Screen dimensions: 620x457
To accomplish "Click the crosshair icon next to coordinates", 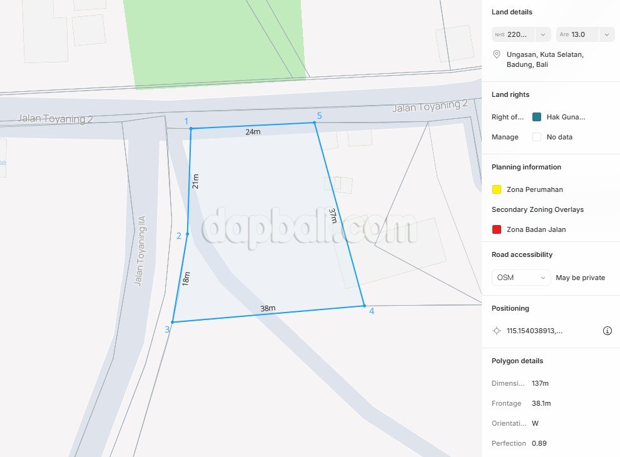I will pyautogui.click(x=497, y=331).
